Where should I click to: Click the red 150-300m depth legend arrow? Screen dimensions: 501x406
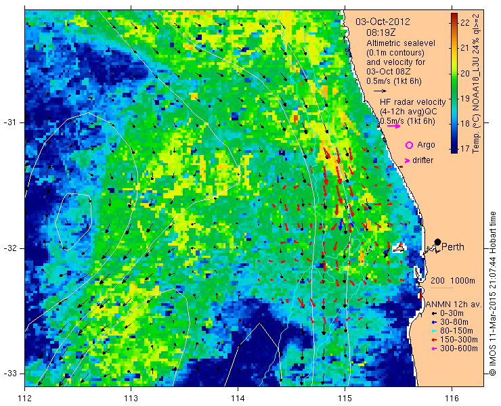pyautogui.click(x=433, y=340)
